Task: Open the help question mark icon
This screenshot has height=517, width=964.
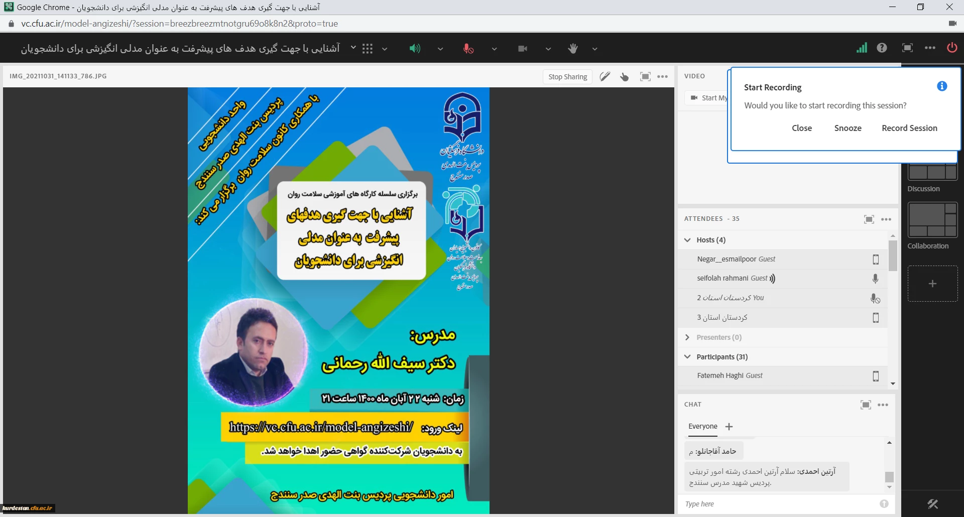Action: point(882,48)
